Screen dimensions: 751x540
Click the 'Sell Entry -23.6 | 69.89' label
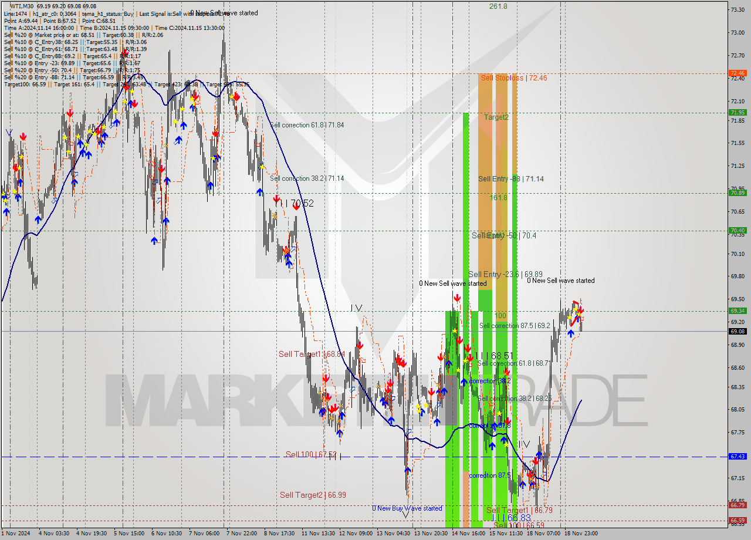[x=505, y=274]
